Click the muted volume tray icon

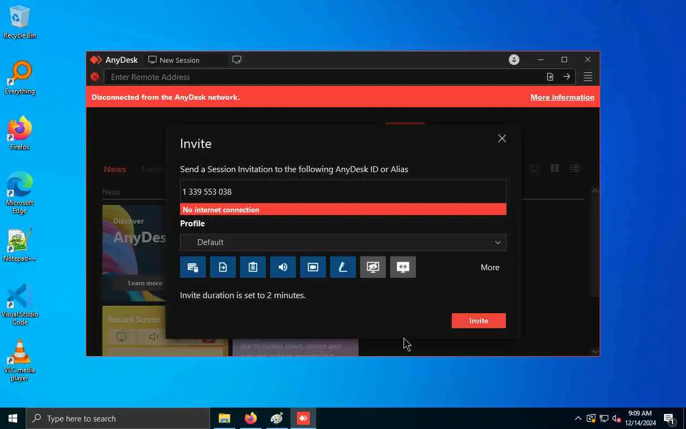[616, 418]
